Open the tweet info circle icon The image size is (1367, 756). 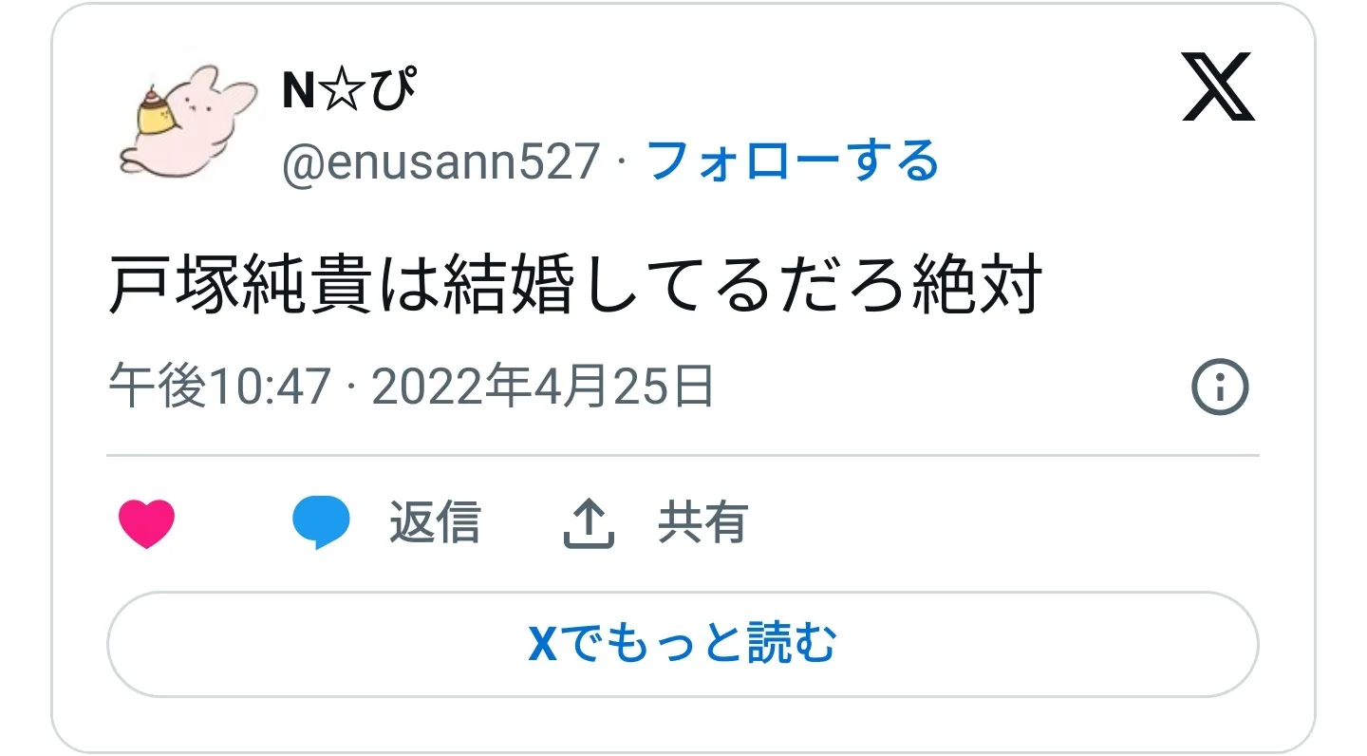1220,387
